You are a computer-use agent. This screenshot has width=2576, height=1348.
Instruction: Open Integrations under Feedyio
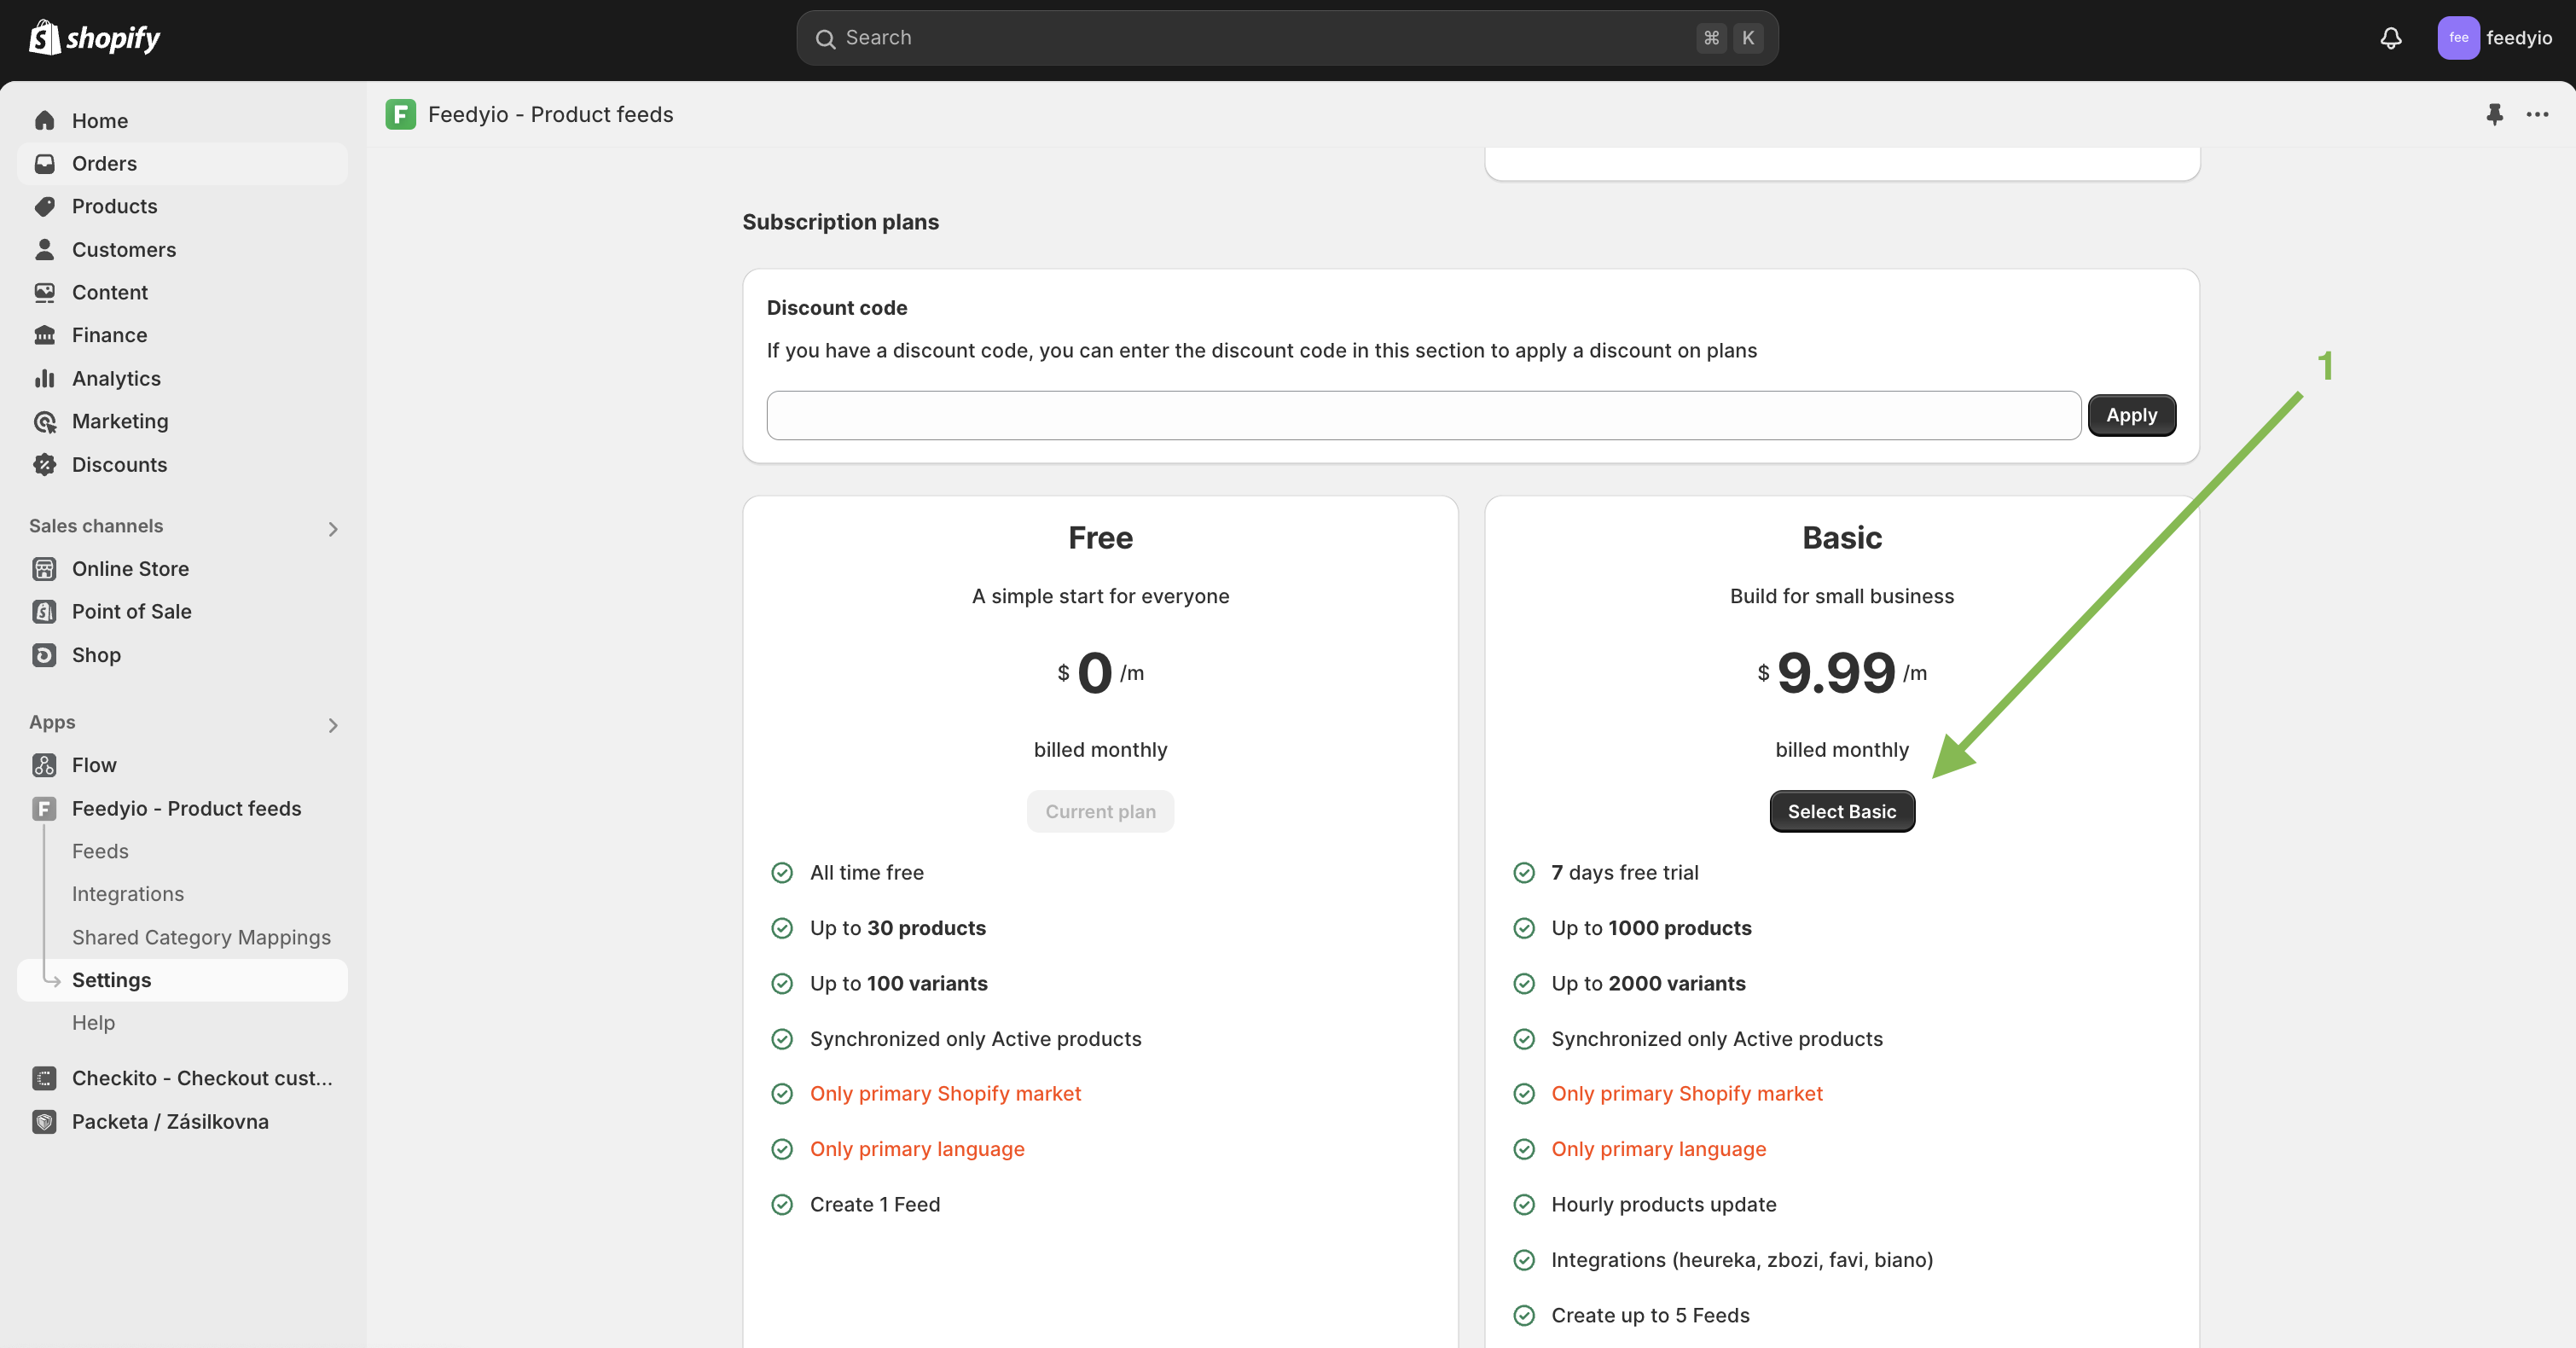pyautogui.click(x=128, y=893)
